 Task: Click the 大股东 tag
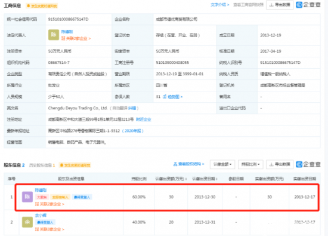(x=42, y=197)
